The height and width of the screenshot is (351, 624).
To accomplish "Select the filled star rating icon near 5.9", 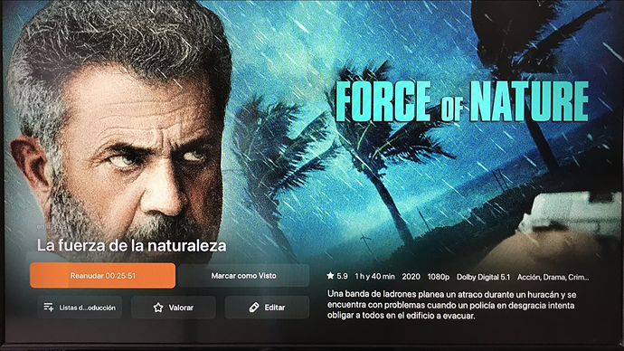I will (x=330, y=276).
